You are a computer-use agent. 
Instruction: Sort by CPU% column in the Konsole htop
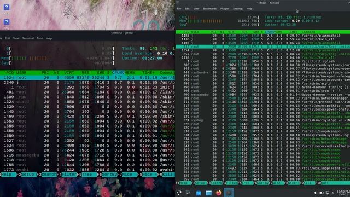click(269, 32)
